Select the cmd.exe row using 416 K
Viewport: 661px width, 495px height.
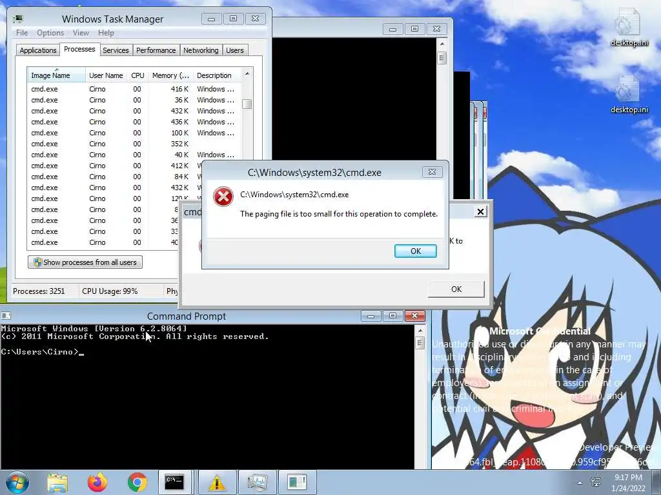click(134, 89)
